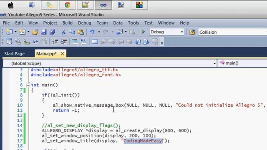Click the Add New Item icon
The width and height of the screenshot is (267, 150).
click(22, 32)
